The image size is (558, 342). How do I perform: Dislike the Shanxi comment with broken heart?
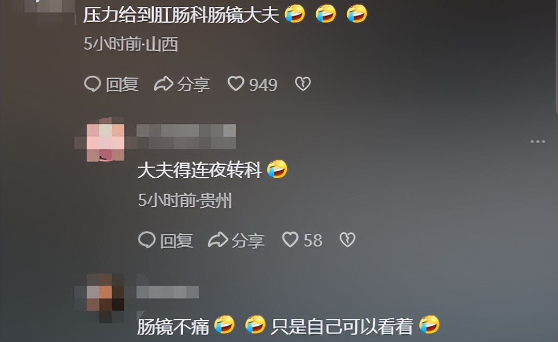pyautogui.click(x=303, y=84)
